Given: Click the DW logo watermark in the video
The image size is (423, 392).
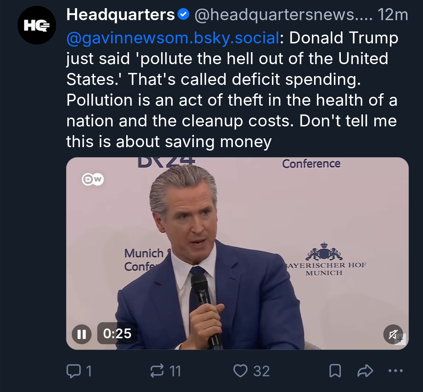Looking at the screenshot, I should tap(93, 179).
